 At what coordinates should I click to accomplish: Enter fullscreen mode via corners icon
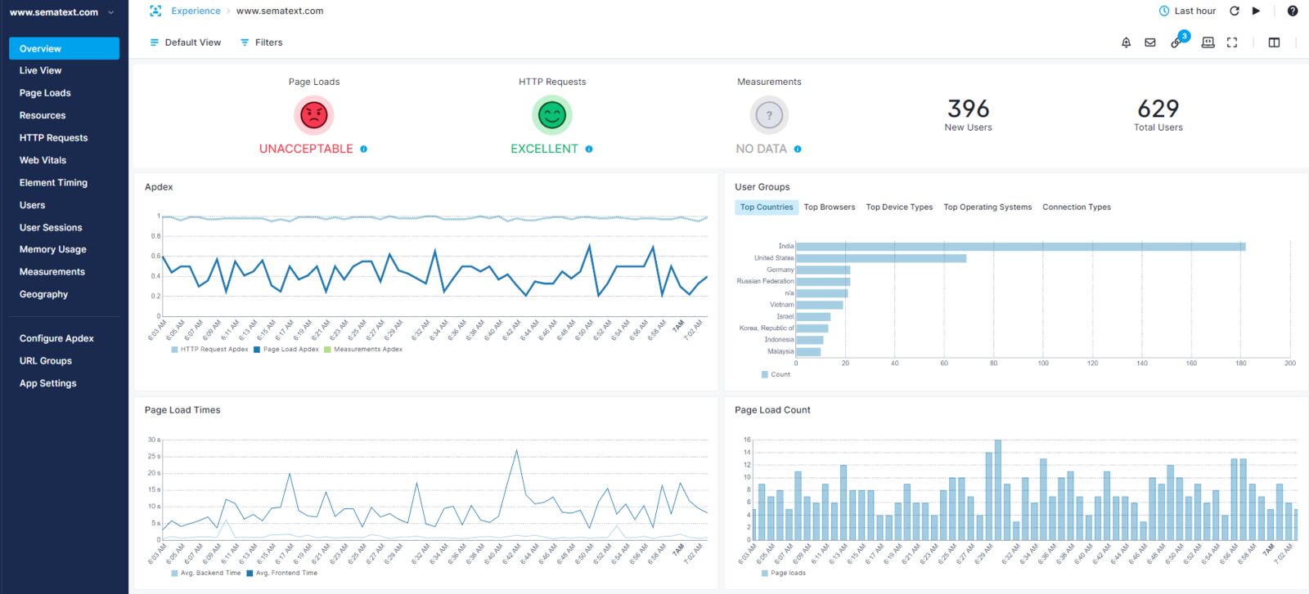(x=1232, y=42)
